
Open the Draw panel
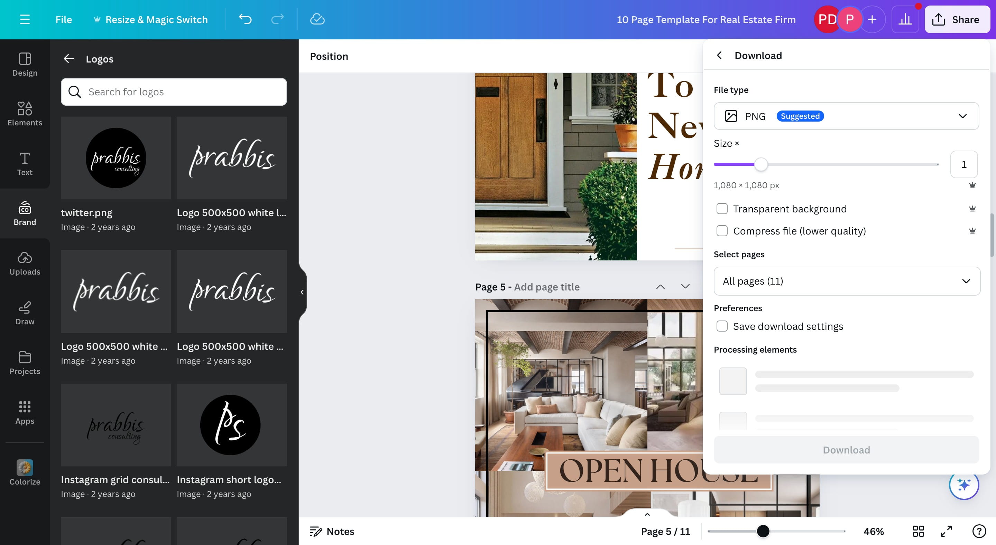pyautogui.click(x=25, y=313)
